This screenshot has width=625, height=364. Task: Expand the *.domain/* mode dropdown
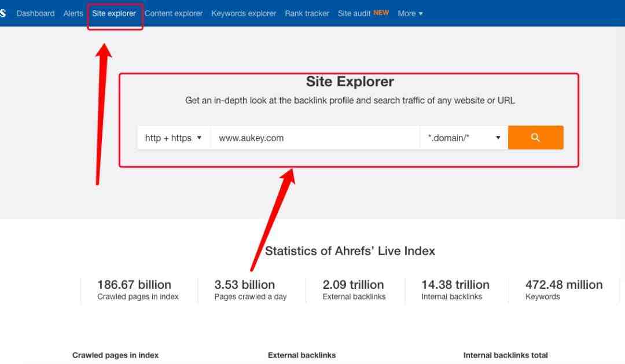pos(464,138)
